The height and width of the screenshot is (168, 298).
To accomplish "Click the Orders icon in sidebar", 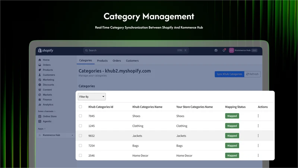I will 40,65.
